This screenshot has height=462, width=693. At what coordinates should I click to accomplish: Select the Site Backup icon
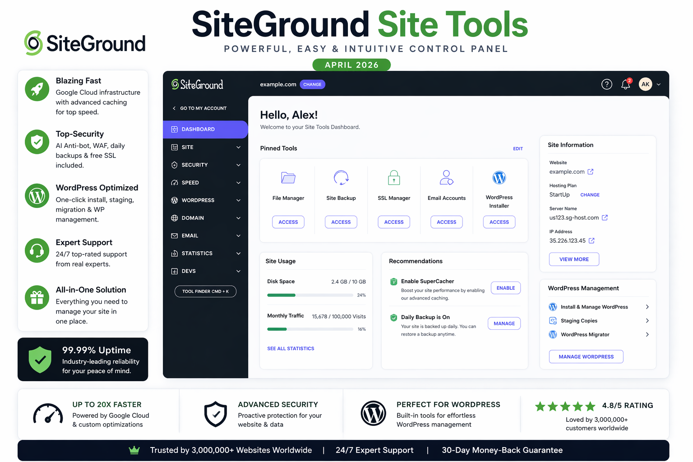[x=341, y=178]
